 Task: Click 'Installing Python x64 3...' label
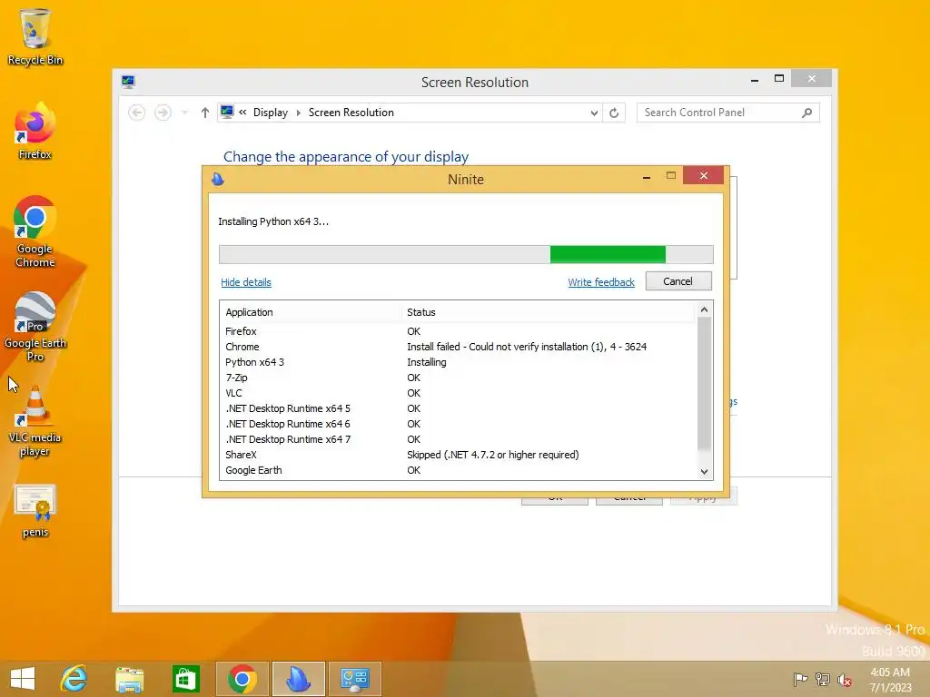[x=273, y=221]
